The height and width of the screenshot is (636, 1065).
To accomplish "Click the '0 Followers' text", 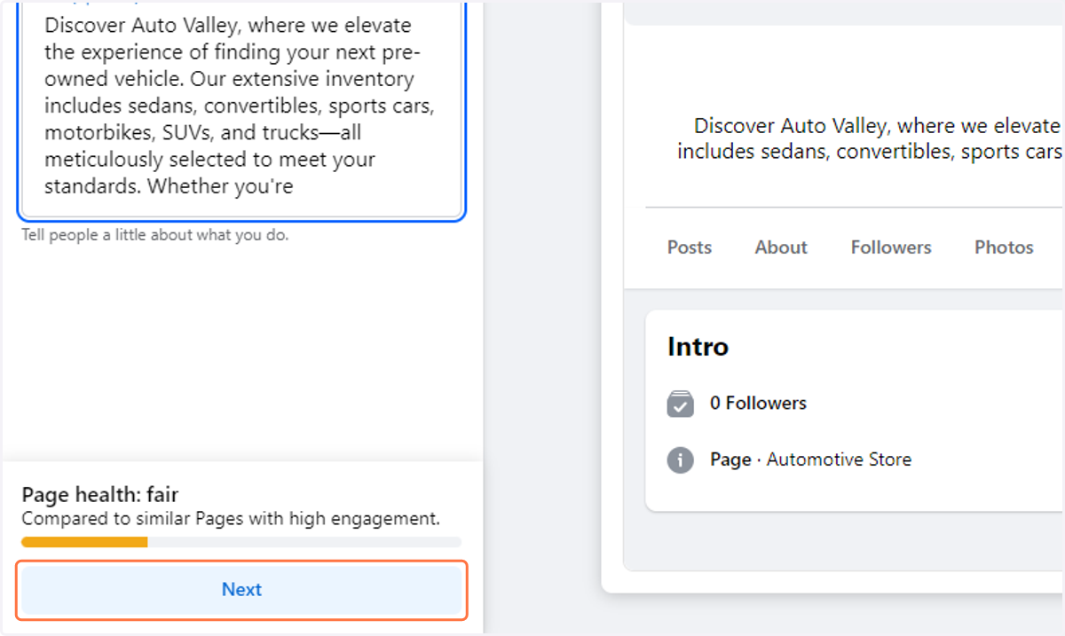I will coord(758,403).
